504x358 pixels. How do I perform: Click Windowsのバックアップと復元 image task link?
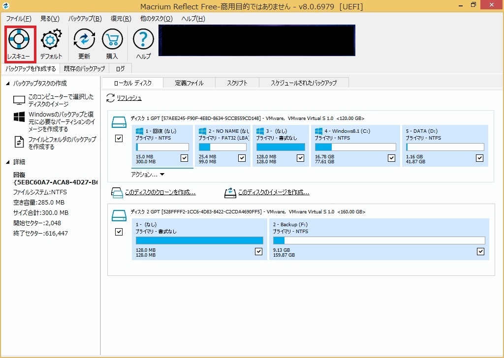tap(62, 121)
